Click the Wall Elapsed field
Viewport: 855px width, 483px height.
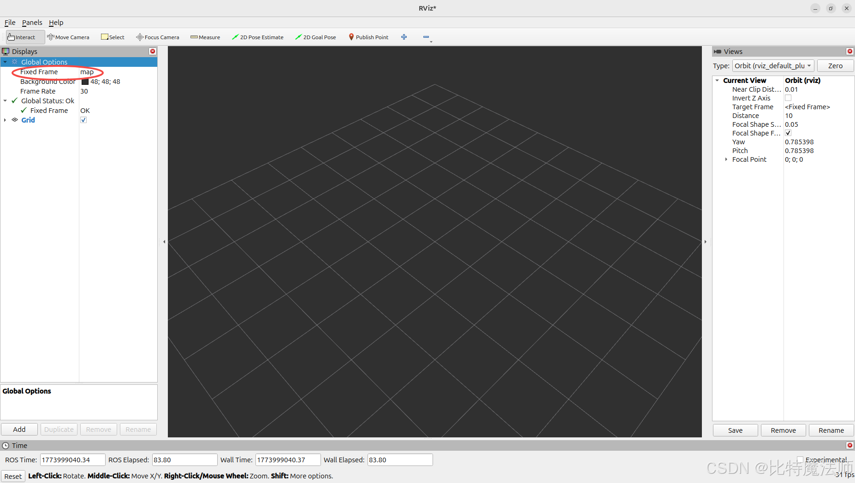[x=400, y=459]
